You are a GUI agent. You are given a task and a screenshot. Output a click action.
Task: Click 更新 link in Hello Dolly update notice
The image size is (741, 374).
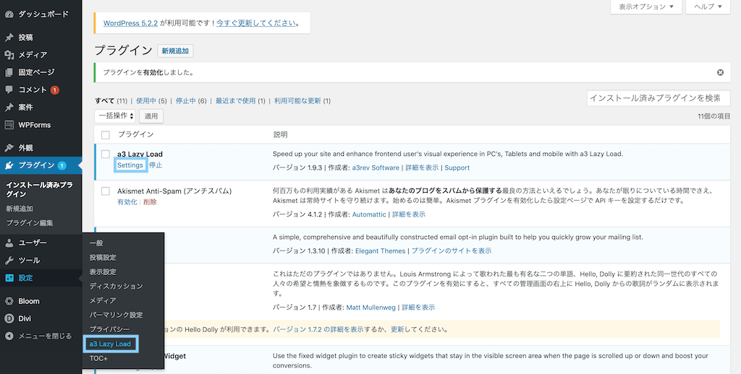point(398,329)
